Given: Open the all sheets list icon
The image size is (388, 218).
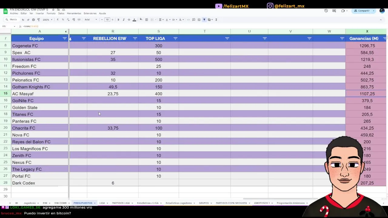Looking at the screenshot, I should (16, 203).
